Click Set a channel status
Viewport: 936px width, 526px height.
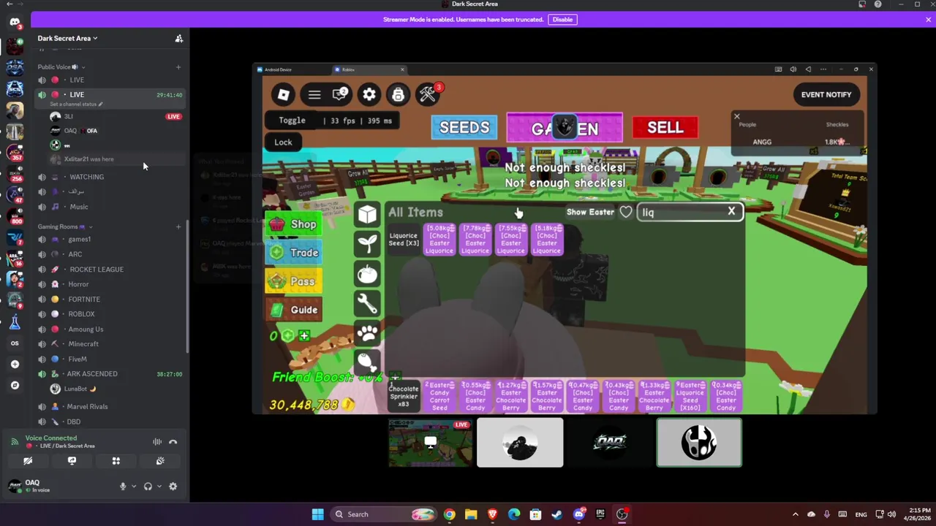click(x=76, y=104)
